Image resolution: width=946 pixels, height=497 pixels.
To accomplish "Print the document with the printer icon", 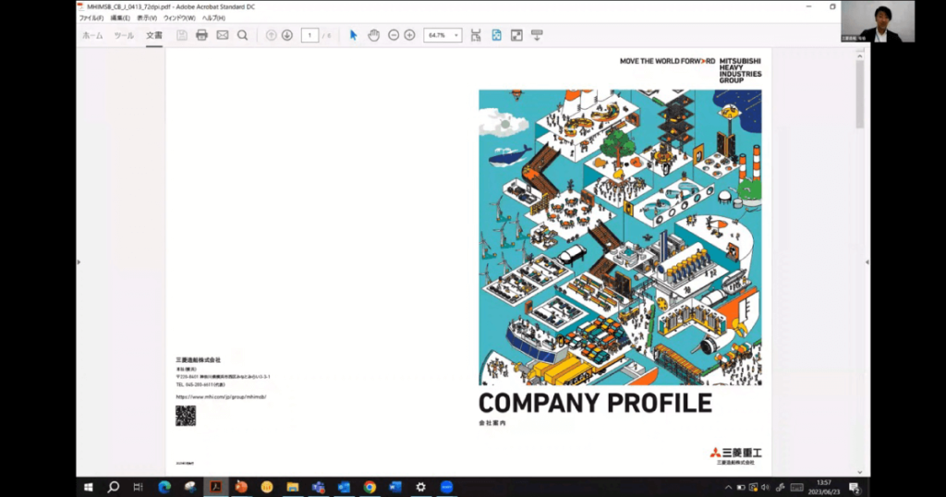I will coord(201,36).
